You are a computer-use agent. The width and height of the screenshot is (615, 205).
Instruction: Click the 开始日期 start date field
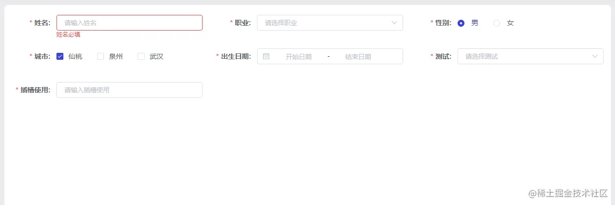tap(299, 56)
